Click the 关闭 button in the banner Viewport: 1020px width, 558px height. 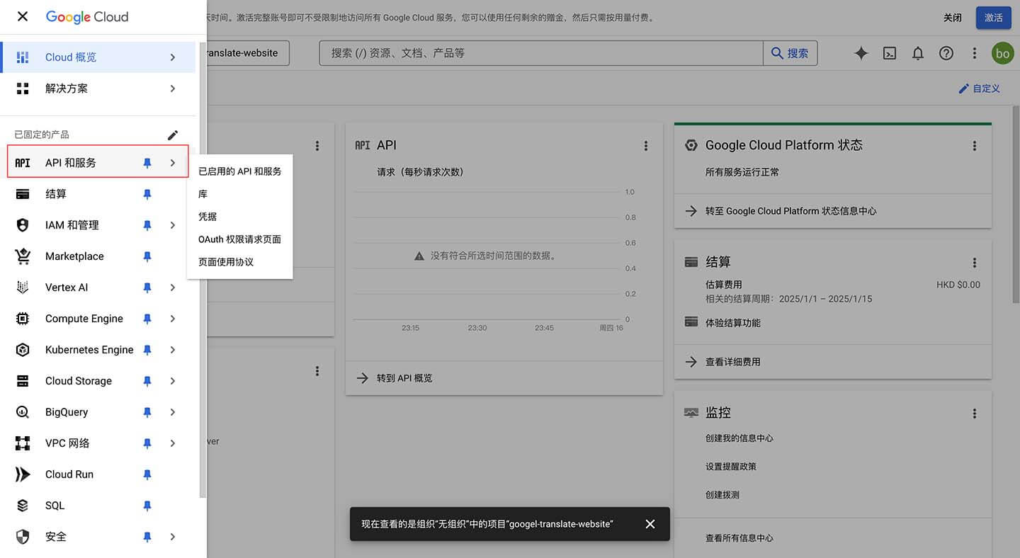953,18
